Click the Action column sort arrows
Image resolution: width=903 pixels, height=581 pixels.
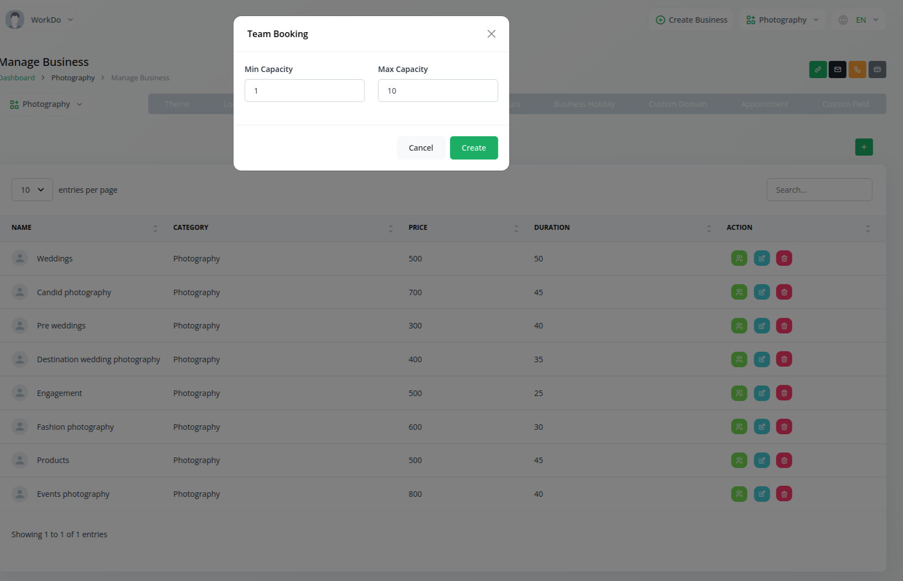868,228
